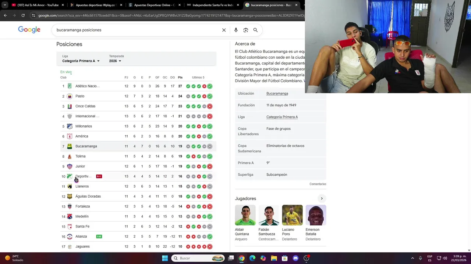Click the Llaneros team name
The image size is (471, 264).
pyautogui.click(x=82, y=186)
